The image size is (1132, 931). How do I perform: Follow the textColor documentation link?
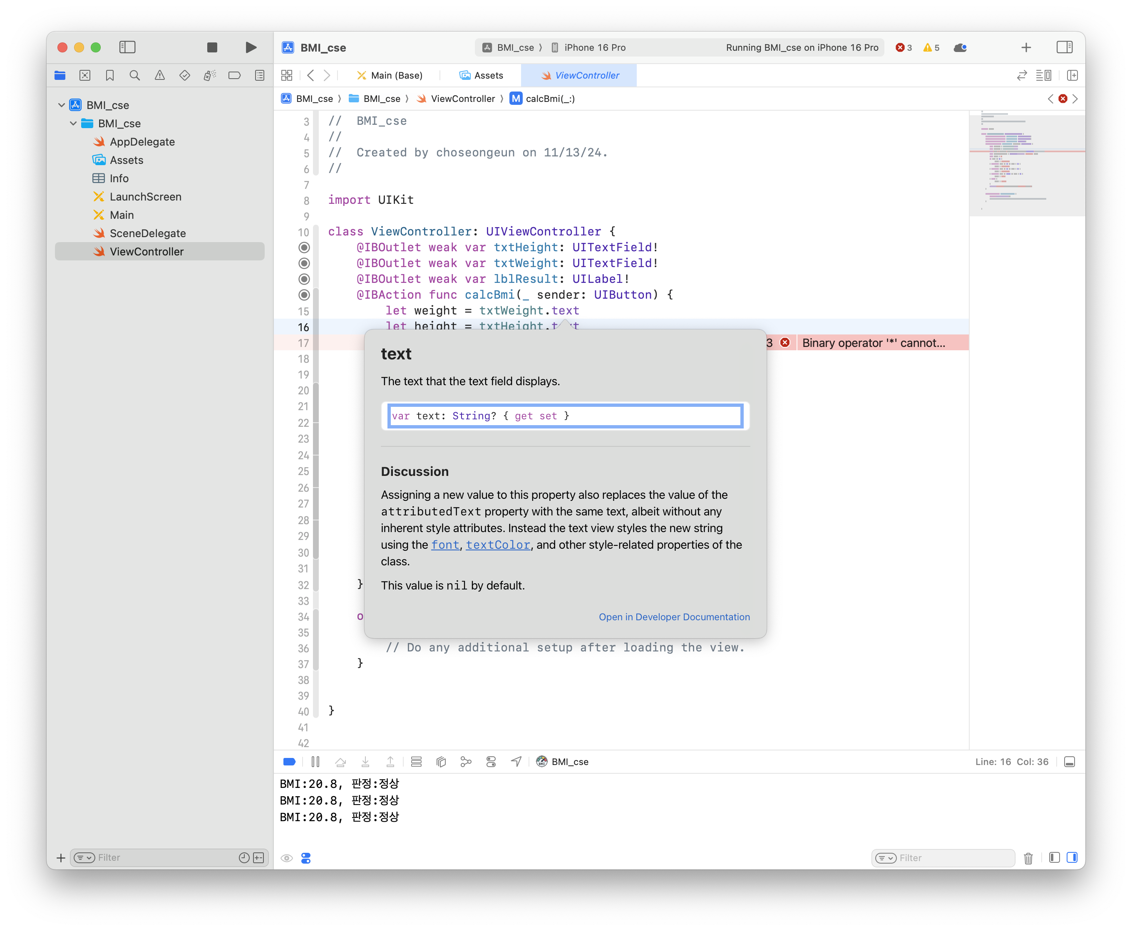pyautogui.click(x=498, y=545)
